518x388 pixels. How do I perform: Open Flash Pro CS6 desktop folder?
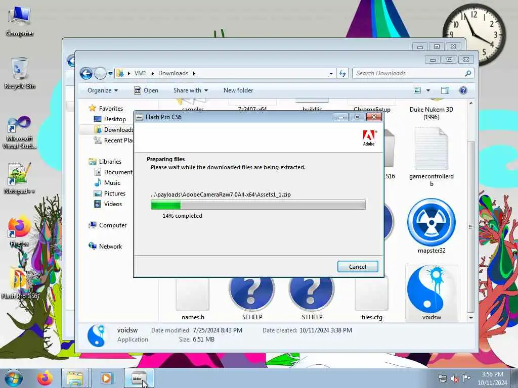20,283
